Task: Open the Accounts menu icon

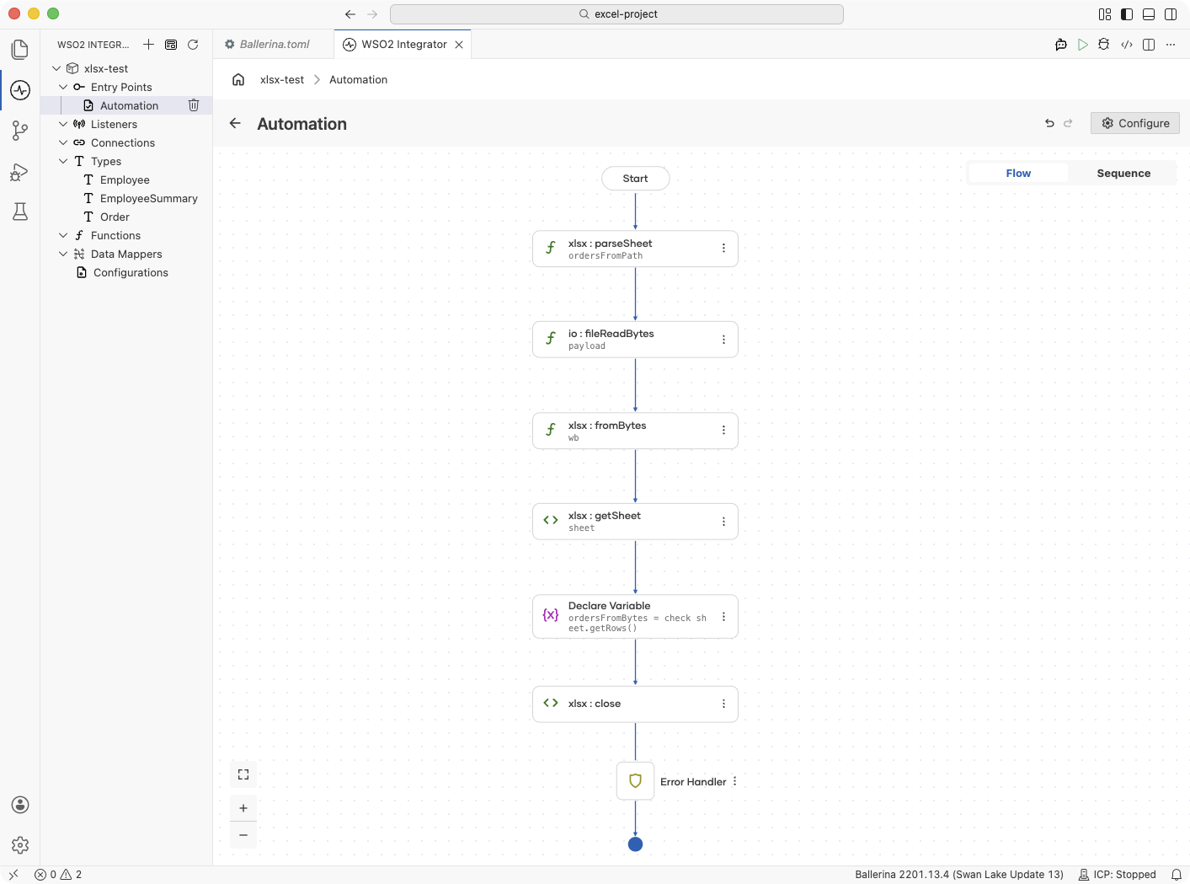Action: (x=20, y=805)
